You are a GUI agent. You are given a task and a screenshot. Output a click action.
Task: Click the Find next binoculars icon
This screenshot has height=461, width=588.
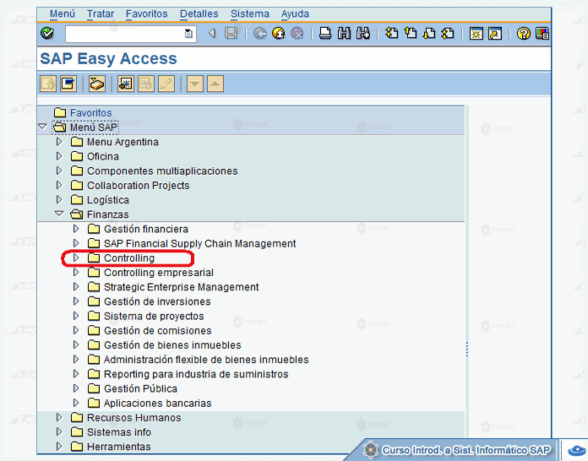[x=363, y=34]
